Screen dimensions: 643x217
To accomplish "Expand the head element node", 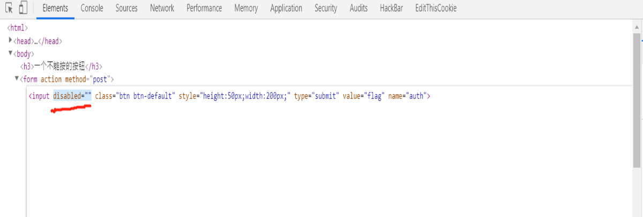I will point(10,41).
